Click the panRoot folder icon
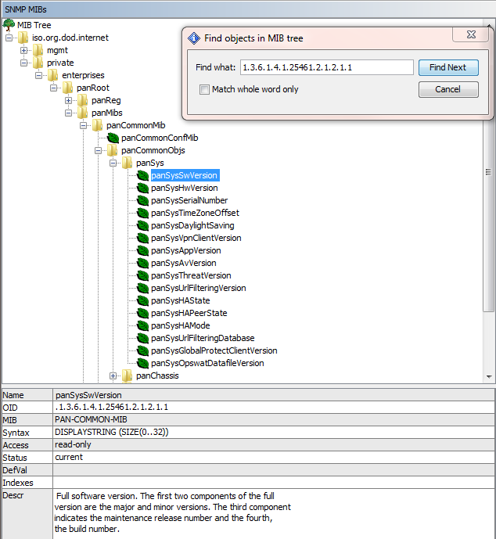The height and width of the screenshot is (539, 496). 68,88
